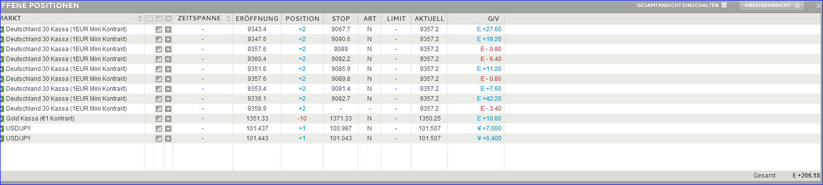Screen dimensions: 823x185
Task: Click stop value 101.043 on USD/JPY row
Action: pyautogui.click(x=341, y=138)
